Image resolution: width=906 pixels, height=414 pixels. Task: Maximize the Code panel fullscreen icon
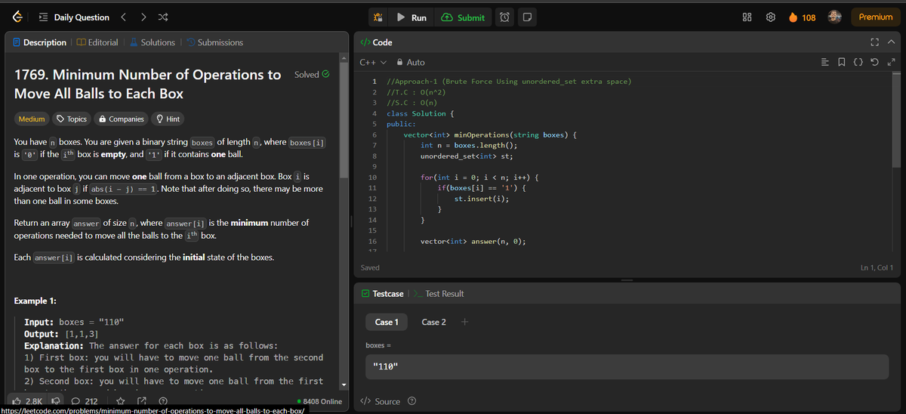pos(876,42)
